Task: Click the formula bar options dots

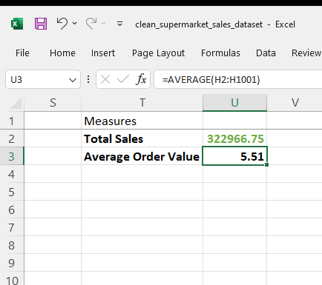Action: pos(88,79)
